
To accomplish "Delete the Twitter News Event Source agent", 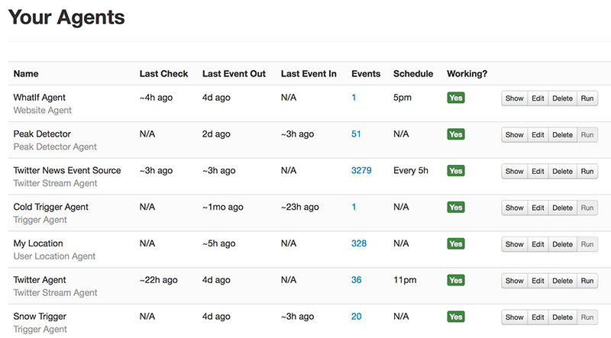I will pyautogui.click(x=562, y=172).
